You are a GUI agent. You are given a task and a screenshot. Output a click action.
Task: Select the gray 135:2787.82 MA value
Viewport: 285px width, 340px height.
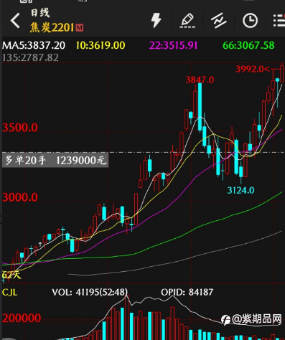(30, 57)
